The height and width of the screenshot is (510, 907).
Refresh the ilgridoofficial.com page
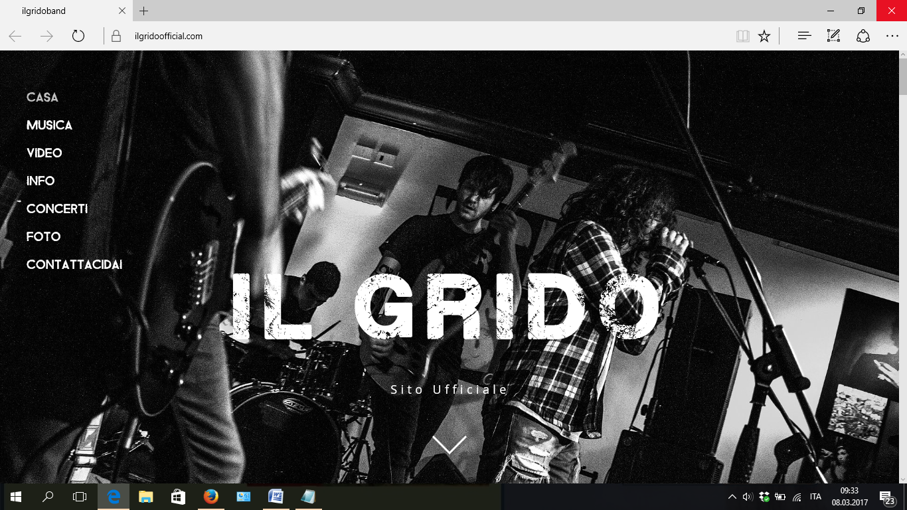(x=78, y=36)
